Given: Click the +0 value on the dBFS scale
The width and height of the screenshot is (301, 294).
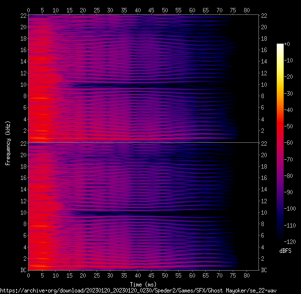Looking at the screenshot, I should pyautogui.click(x=289, y=44).
